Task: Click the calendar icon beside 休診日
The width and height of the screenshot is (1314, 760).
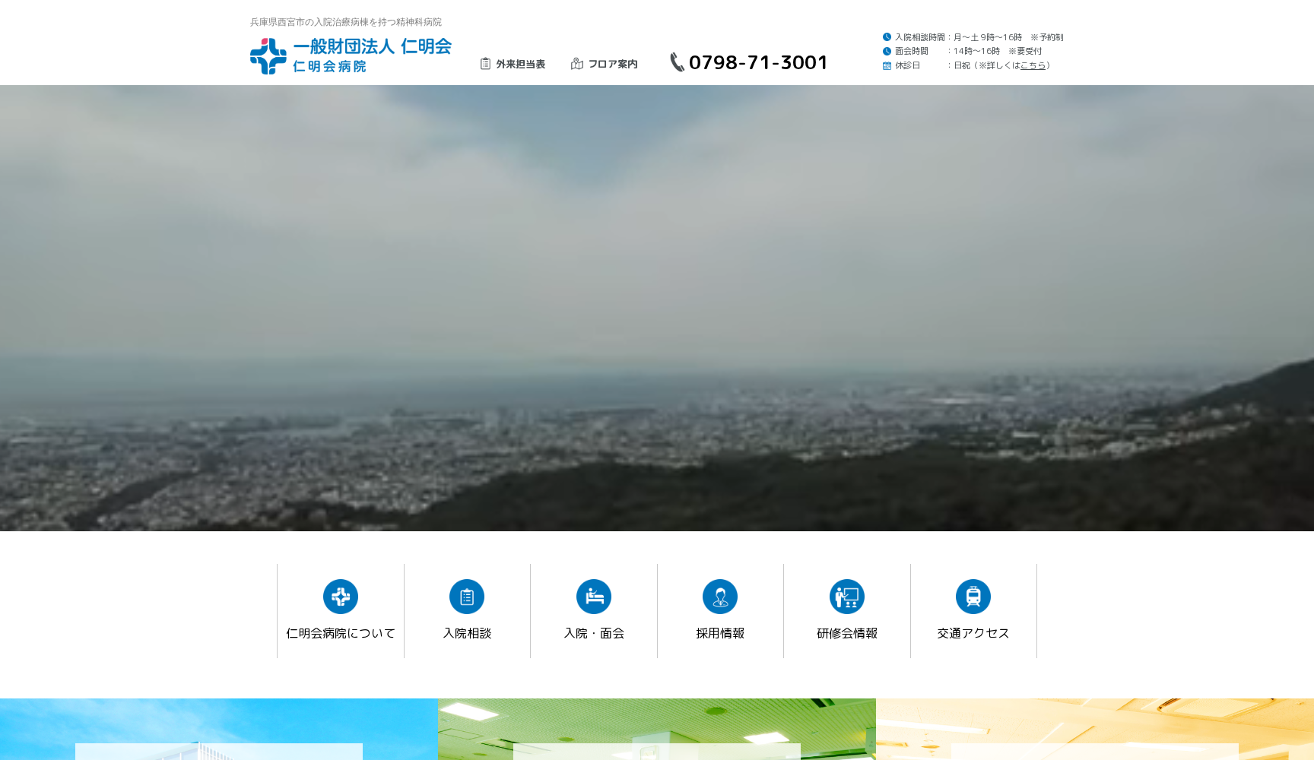Action: pos(885,65)
